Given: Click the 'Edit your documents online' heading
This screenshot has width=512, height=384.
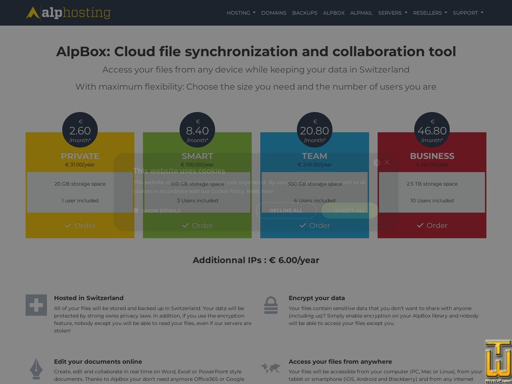Looking at the screenshot, I should (98, 361).
